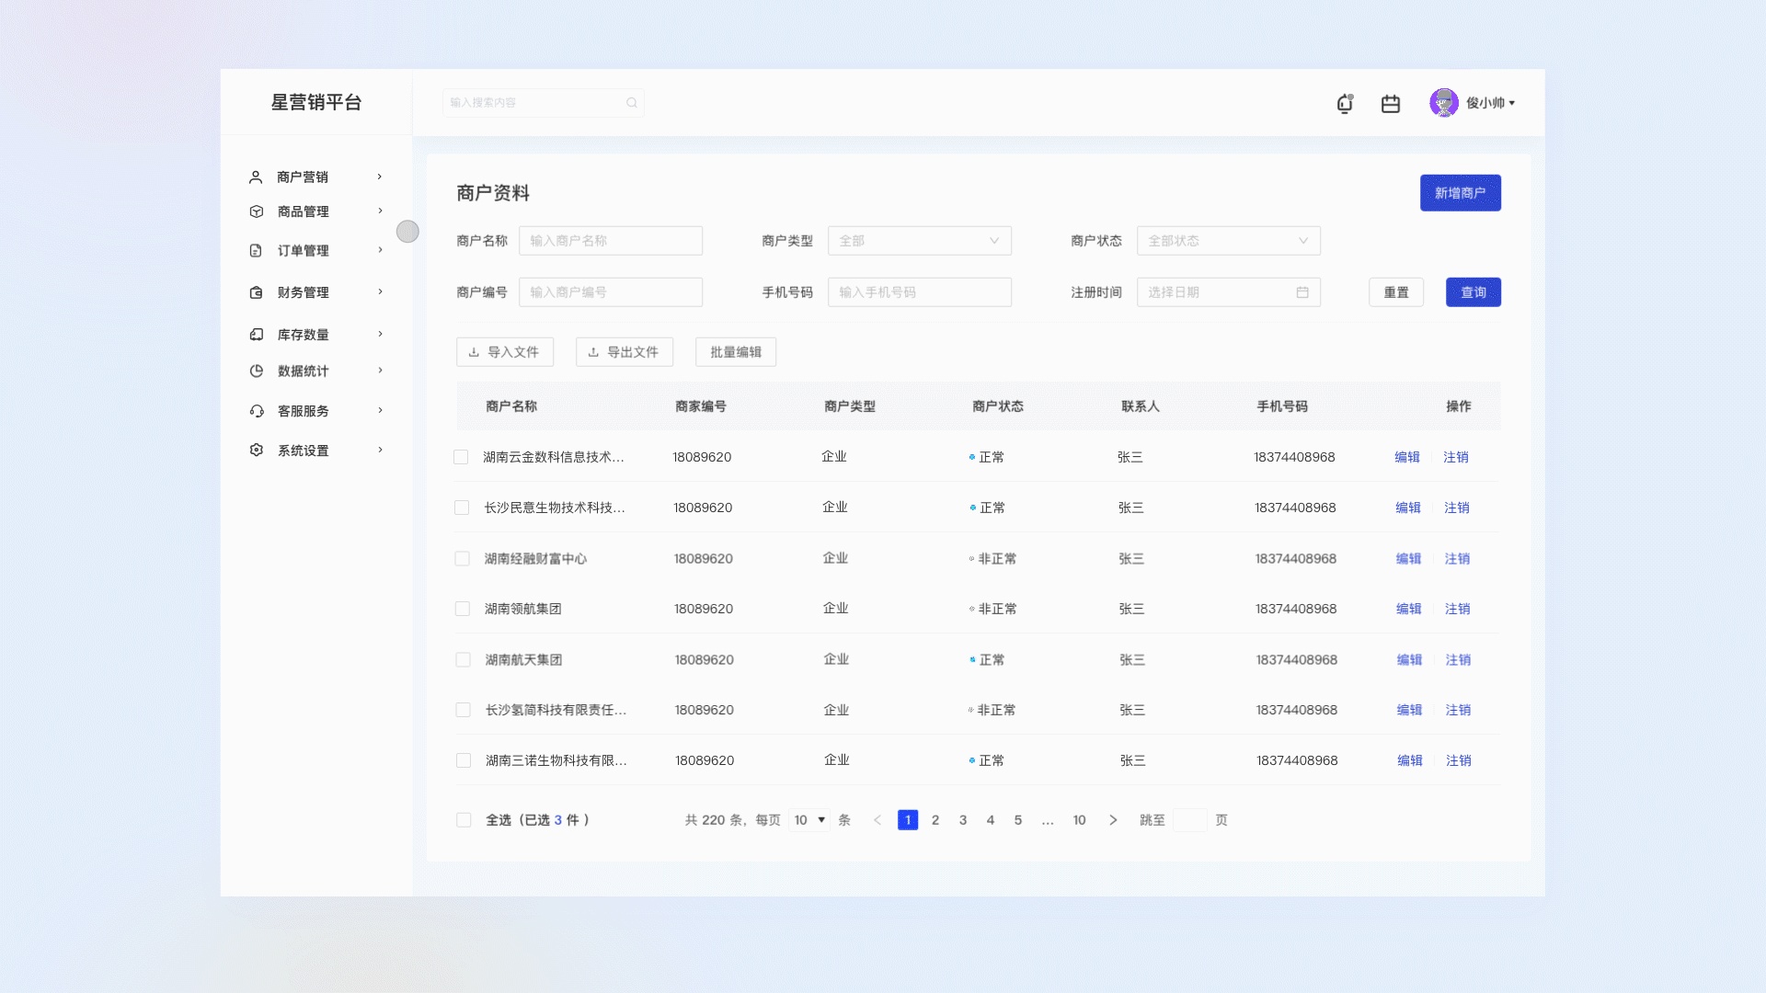Screen dimensions: 1766x993
Task: Select the 湖南领航集团 row checkbox
Action: click(x=463, y=609)
